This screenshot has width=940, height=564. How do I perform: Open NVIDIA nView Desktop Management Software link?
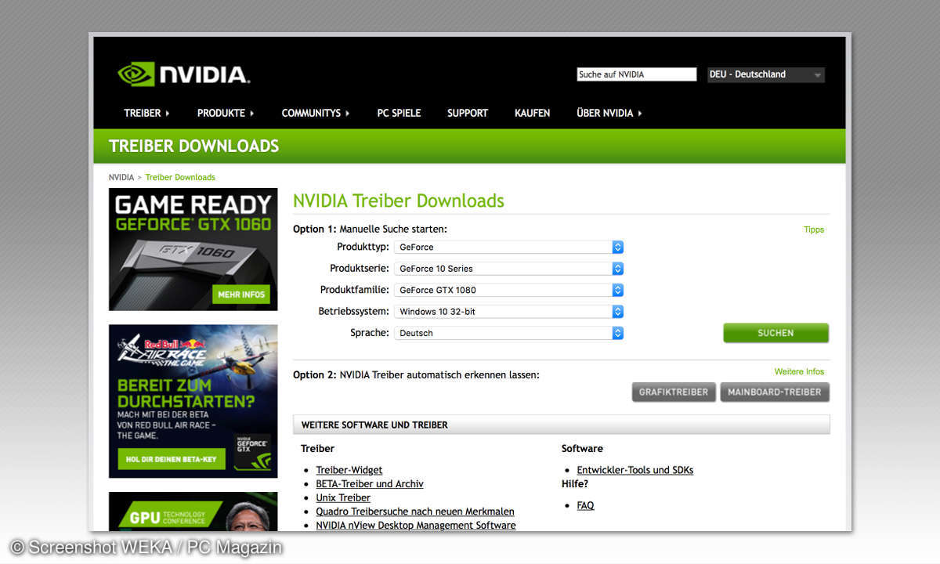click(416, 525)
